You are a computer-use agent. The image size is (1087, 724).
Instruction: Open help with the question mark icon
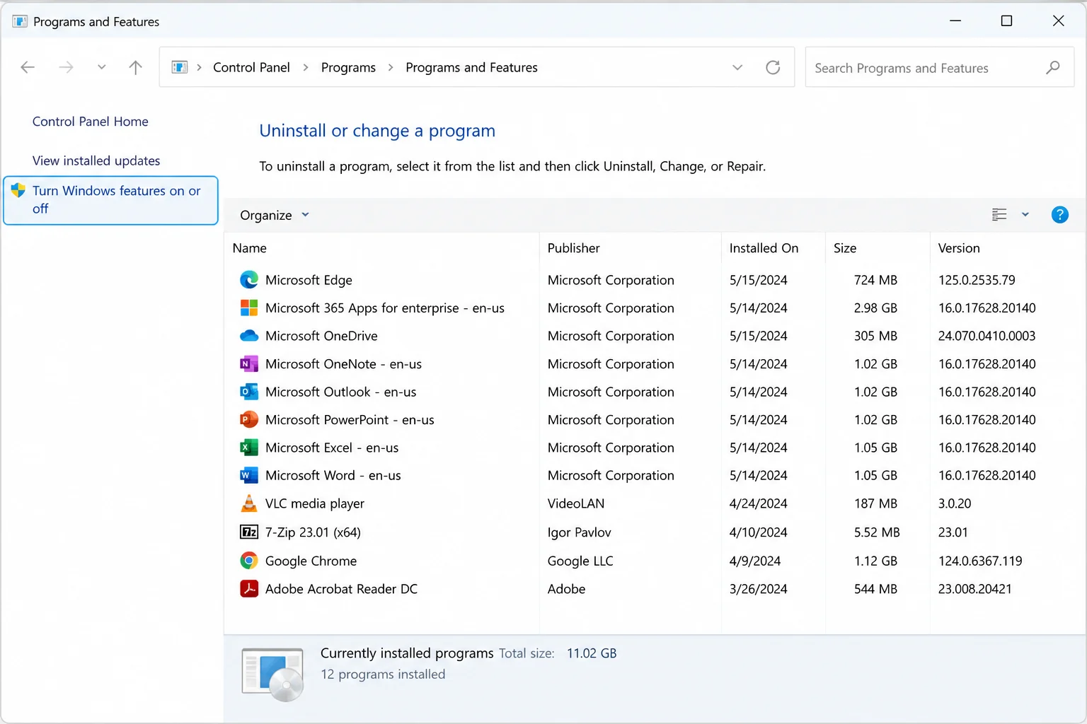[x=1059, y=215]
